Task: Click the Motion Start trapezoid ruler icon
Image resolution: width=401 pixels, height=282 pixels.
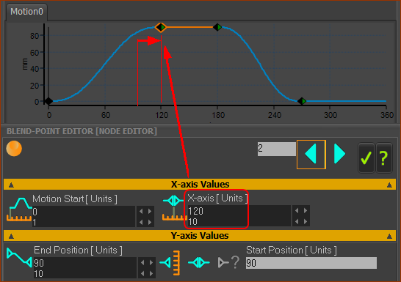Action: click(x=19, y=209)
